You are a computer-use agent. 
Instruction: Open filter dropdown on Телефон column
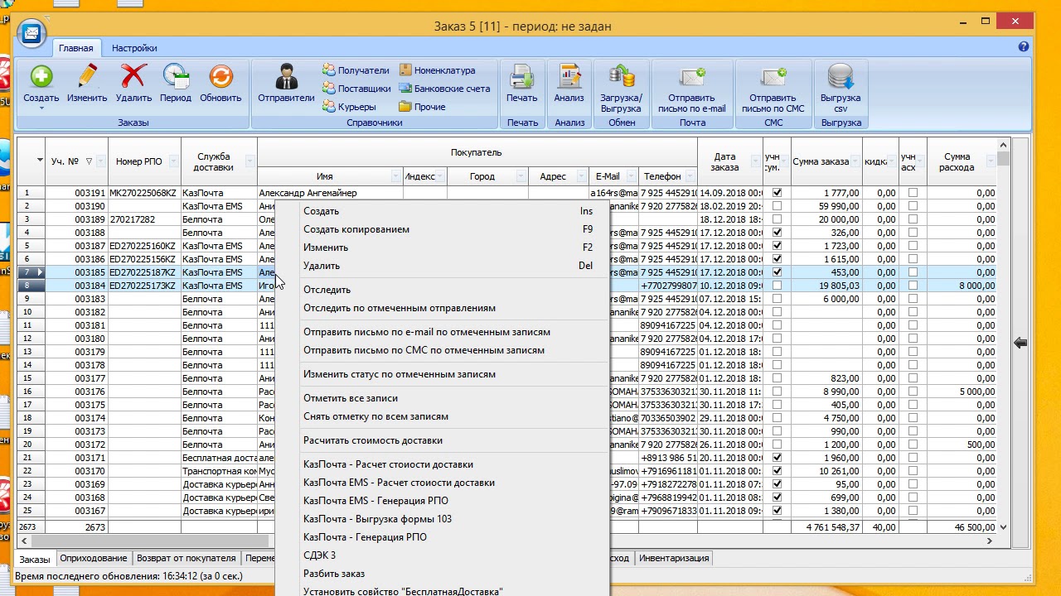pos(690,176)
